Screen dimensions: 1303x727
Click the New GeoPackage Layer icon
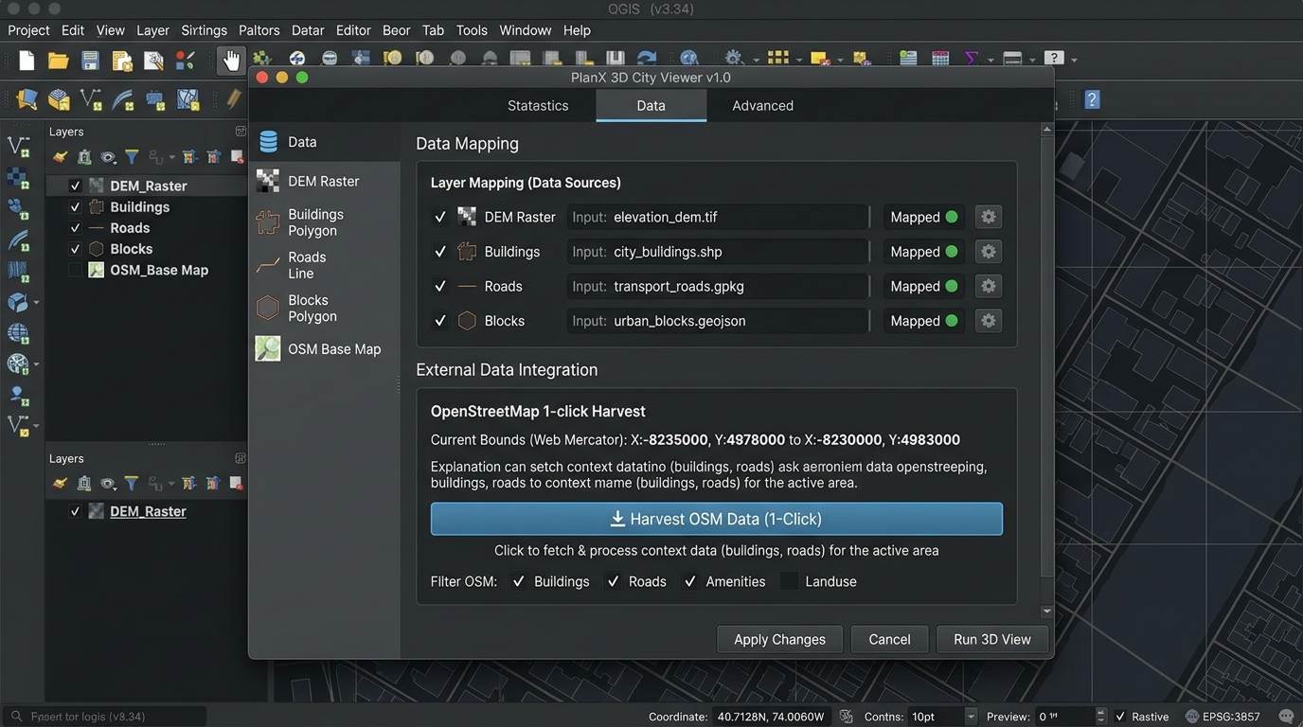(x=59, y=99)
